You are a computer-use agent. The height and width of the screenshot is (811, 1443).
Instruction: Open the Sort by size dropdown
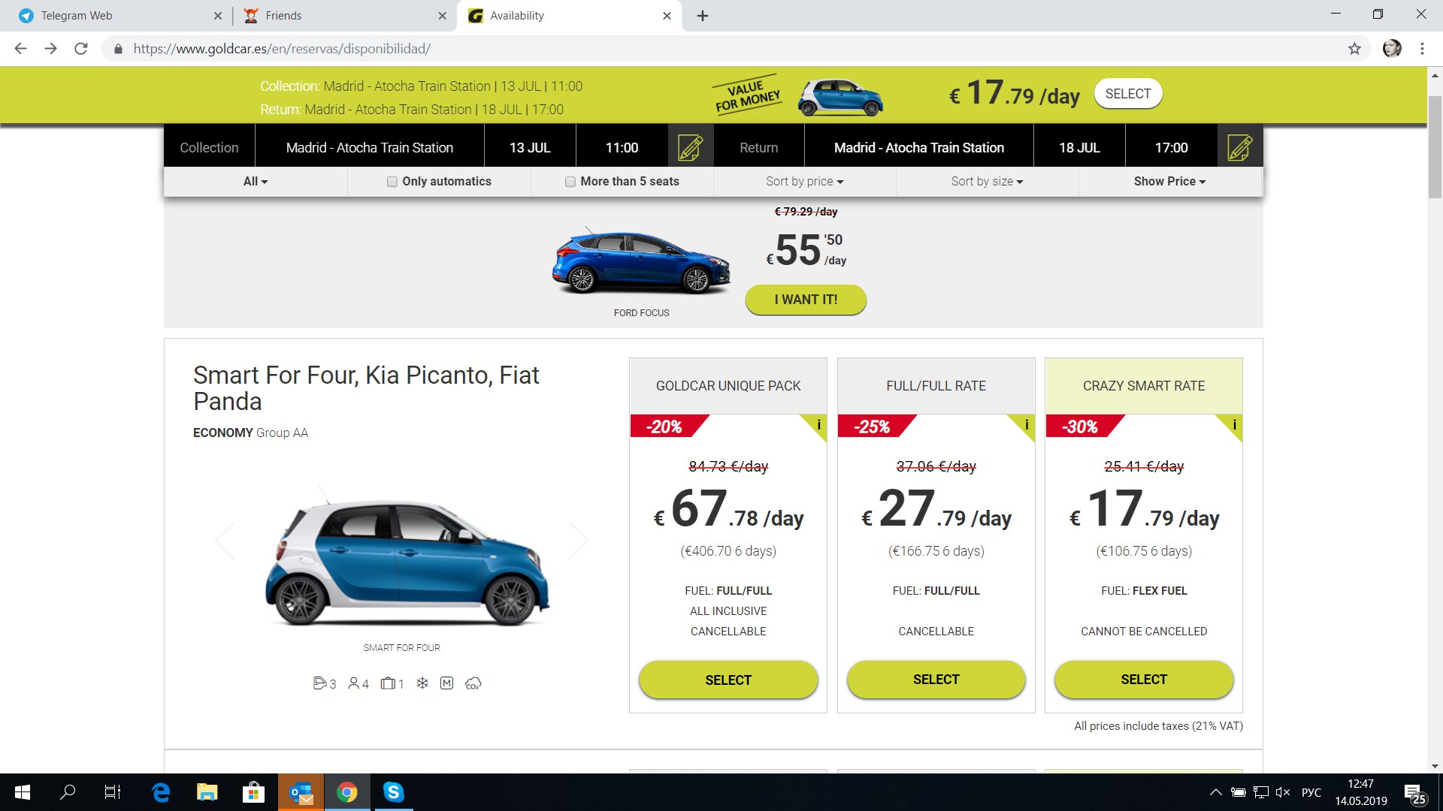pos(987,182)
